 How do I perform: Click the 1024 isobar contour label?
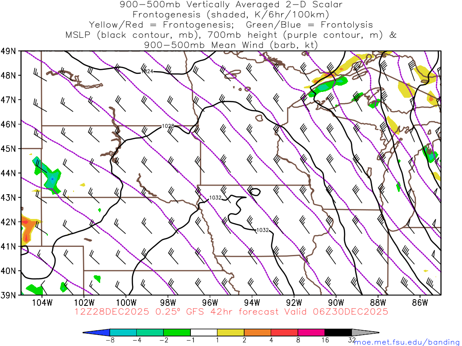[147, 71]
